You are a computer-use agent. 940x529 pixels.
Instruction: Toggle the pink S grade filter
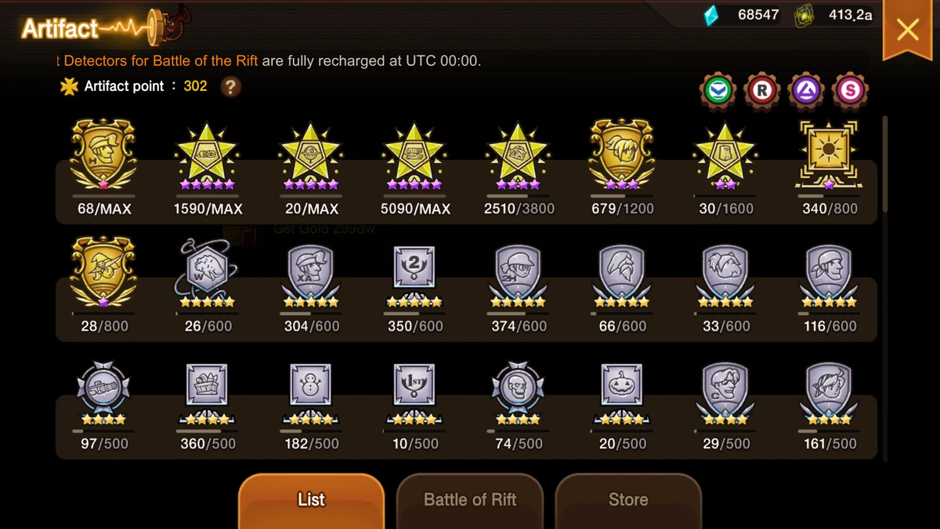tap(850, 91)
